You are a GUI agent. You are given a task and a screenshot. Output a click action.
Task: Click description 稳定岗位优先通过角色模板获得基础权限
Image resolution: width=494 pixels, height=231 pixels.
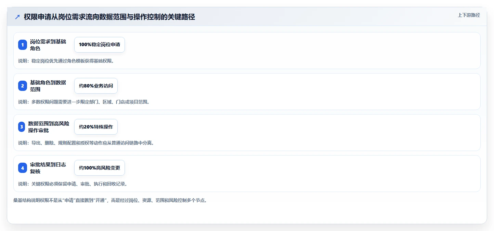[x=66, y=61]
